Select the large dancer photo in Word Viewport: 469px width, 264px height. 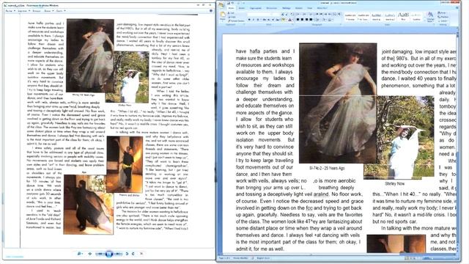(338, 103)
